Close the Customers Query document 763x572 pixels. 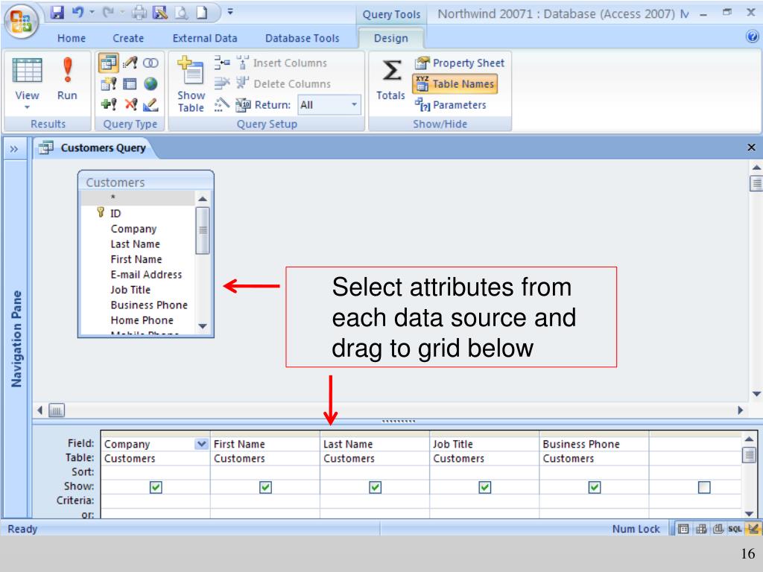[751, 147]
